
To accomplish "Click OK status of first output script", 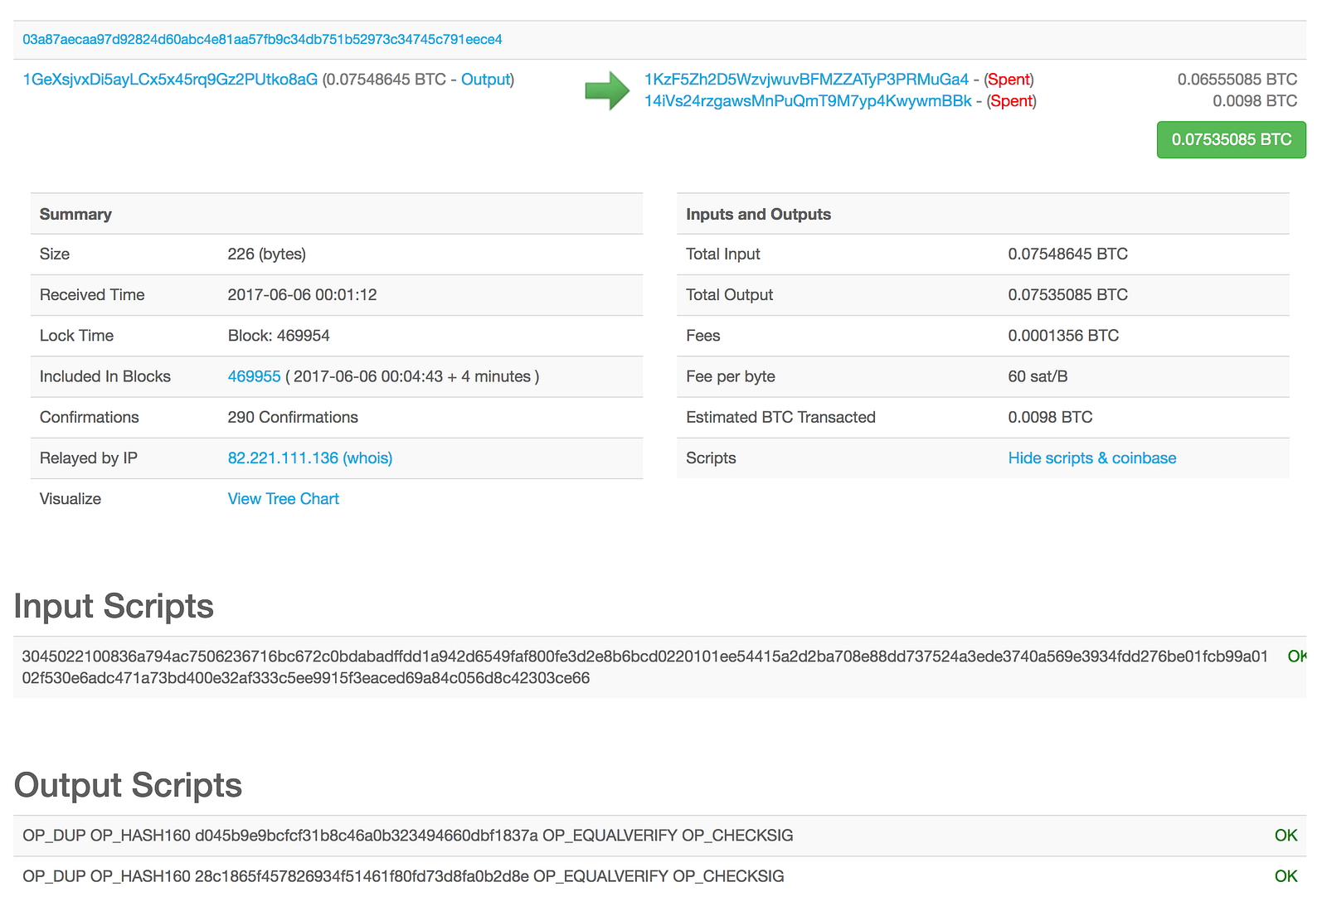I will pyautogui.click(x=1286, y=836).
